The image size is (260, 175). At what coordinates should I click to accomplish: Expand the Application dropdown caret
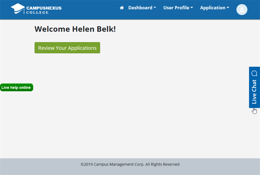click(x=228, y=8)
